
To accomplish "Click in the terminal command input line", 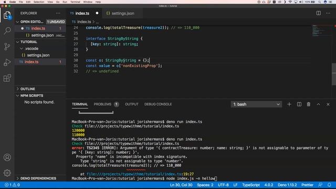I will (x=144, y=178).
